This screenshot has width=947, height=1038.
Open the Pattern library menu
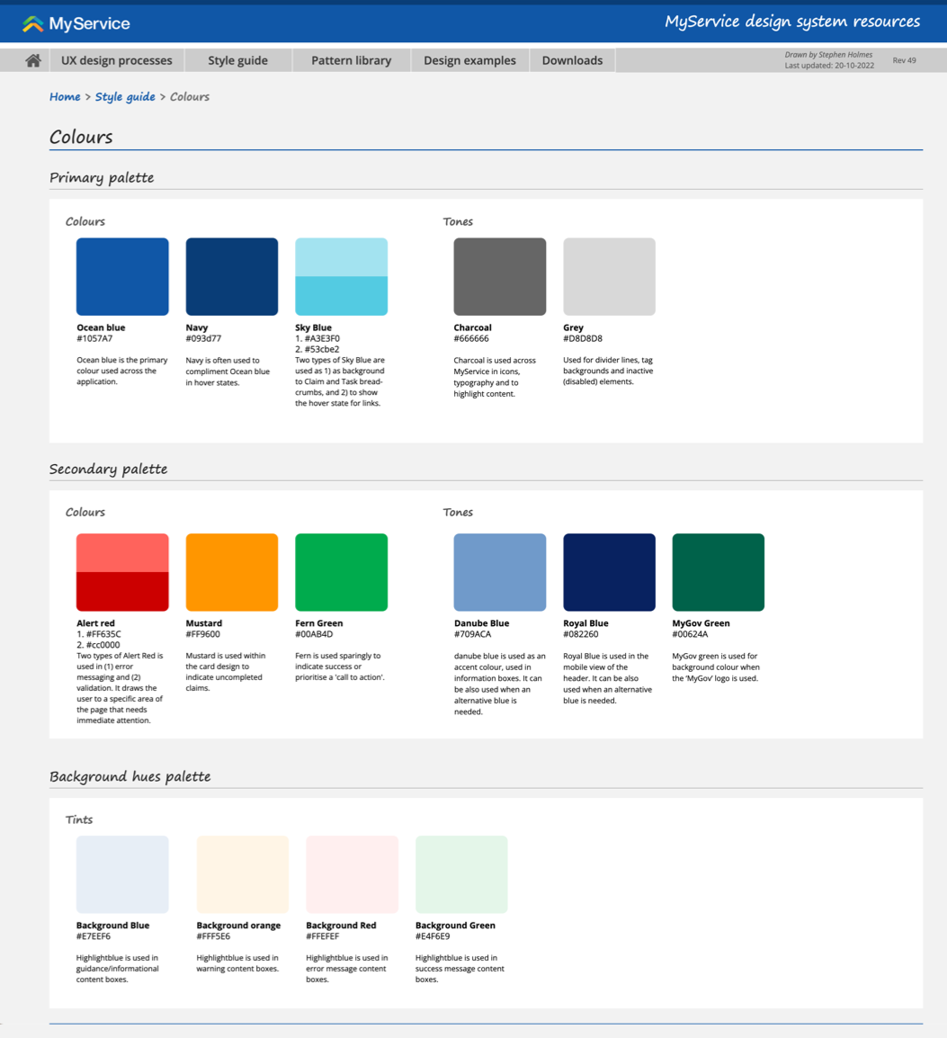coord(352,60)
